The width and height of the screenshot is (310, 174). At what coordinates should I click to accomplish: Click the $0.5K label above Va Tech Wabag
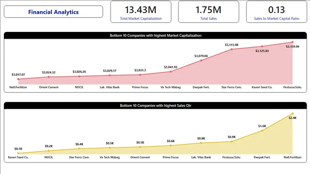109,143
